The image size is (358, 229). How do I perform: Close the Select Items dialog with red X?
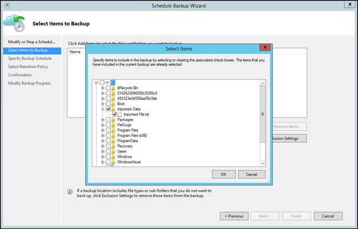tap(265, 47)
